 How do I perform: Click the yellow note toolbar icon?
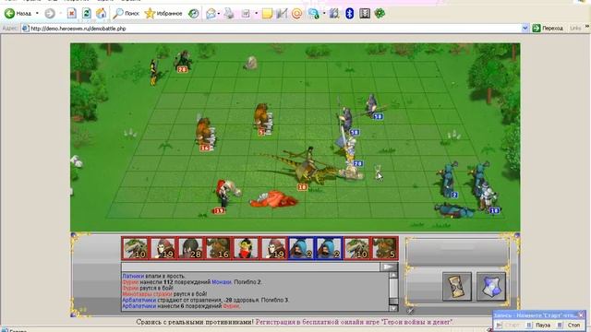coord(267,14)
